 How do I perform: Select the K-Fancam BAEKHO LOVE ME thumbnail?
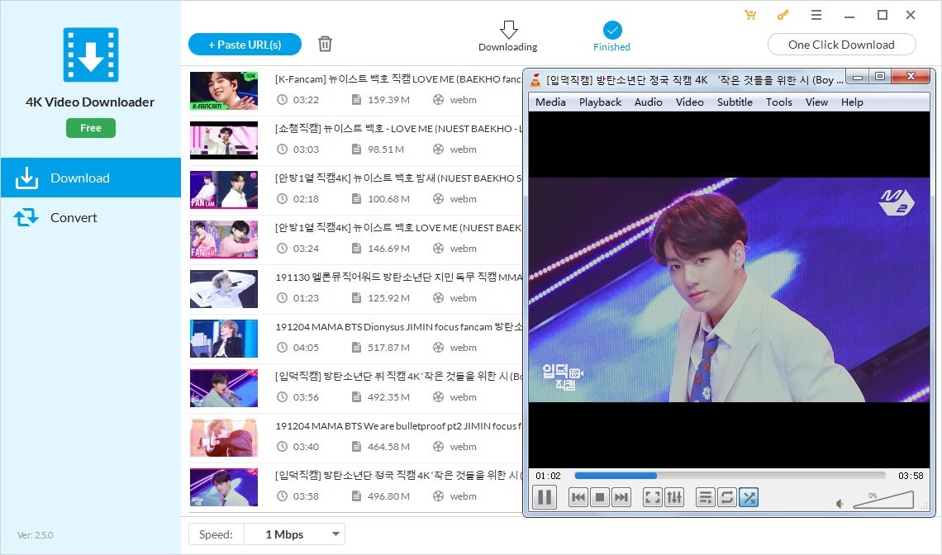click(223, 91)
